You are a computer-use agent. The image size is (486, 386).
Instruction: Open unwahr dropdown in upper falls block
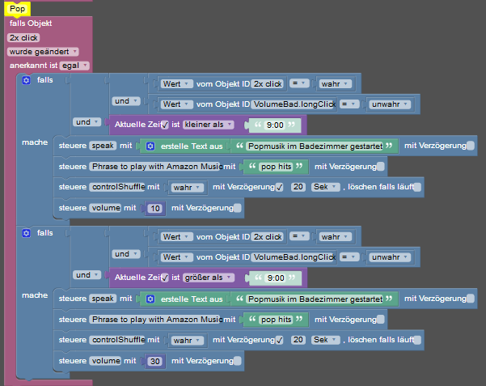point(390,104)
